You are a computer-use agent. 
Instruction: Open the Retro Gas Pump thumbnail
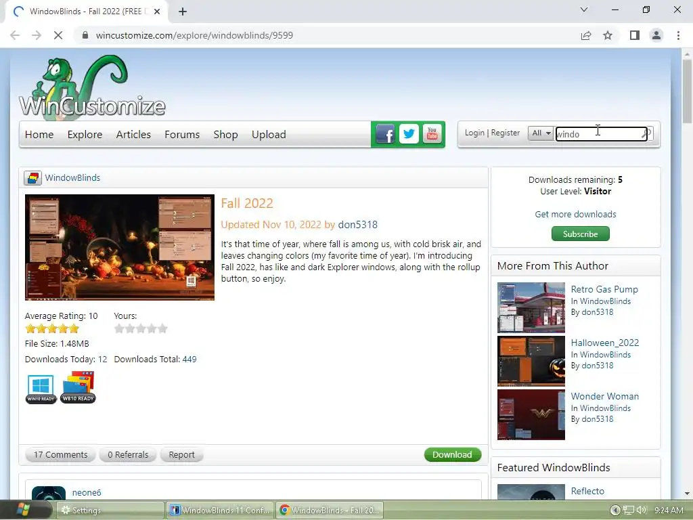tap(531, 308)
